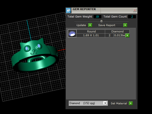Viewport: 152px width, 114px height.
Task: Click the Set Material button label
Action: point(119,103)
